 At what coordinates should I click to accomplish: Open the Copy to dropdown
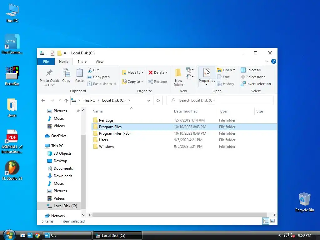click(x=132, y=82)
